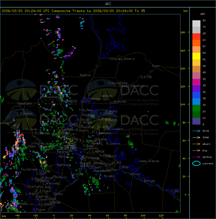Click the Catitas map label

coord(135,174)
